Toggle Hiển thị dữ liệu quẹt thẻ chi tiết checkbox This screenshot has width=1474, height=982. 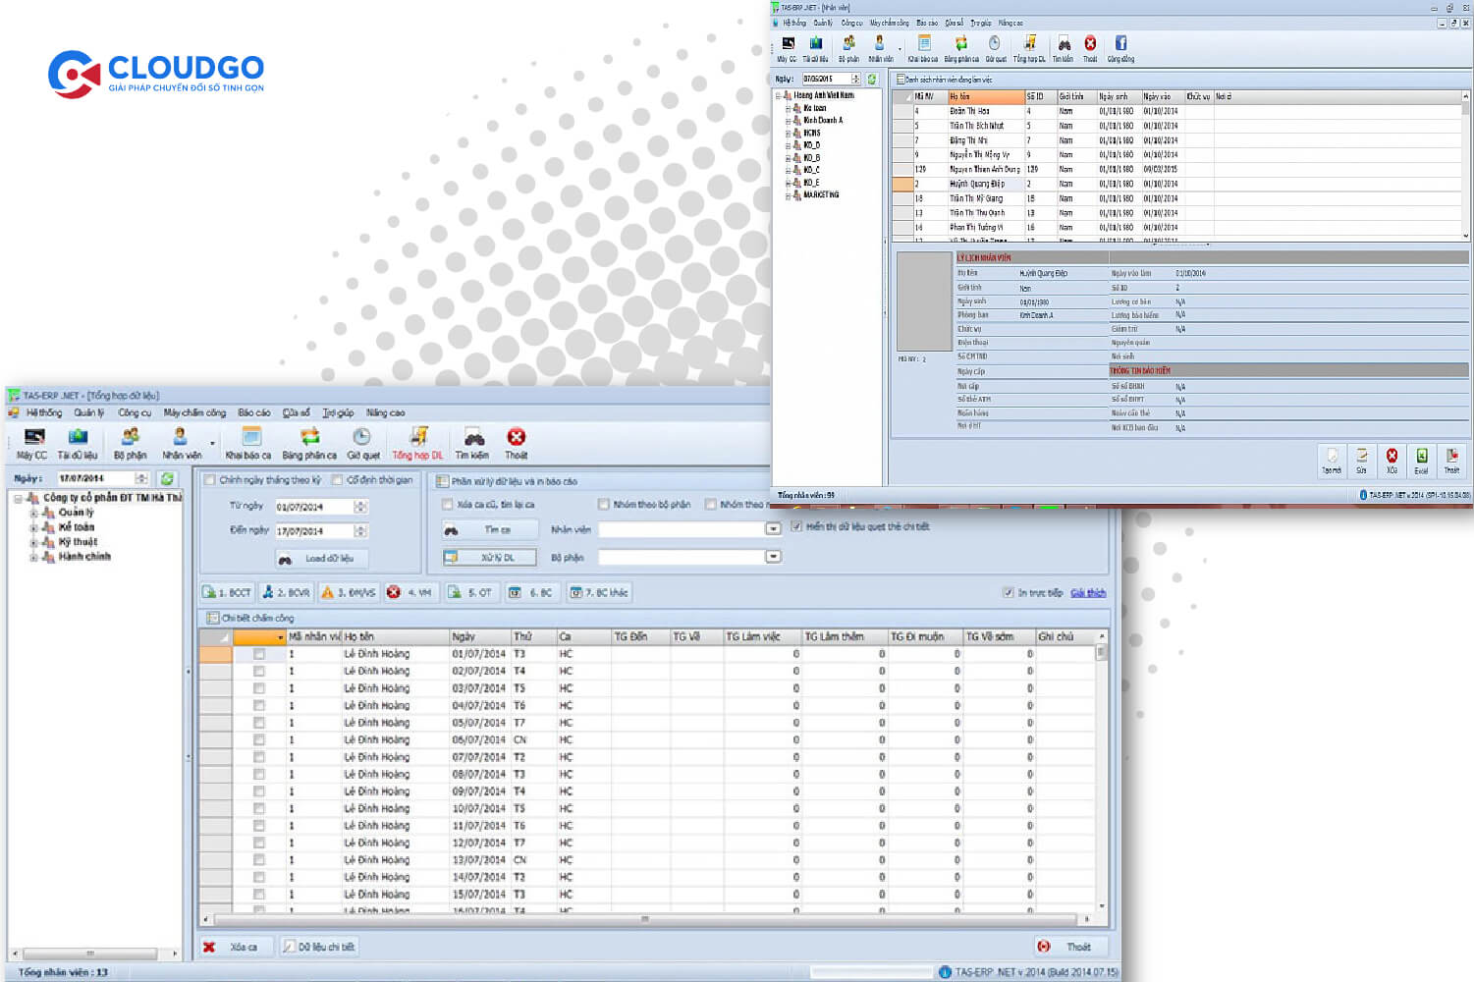(x=796, y=526)
